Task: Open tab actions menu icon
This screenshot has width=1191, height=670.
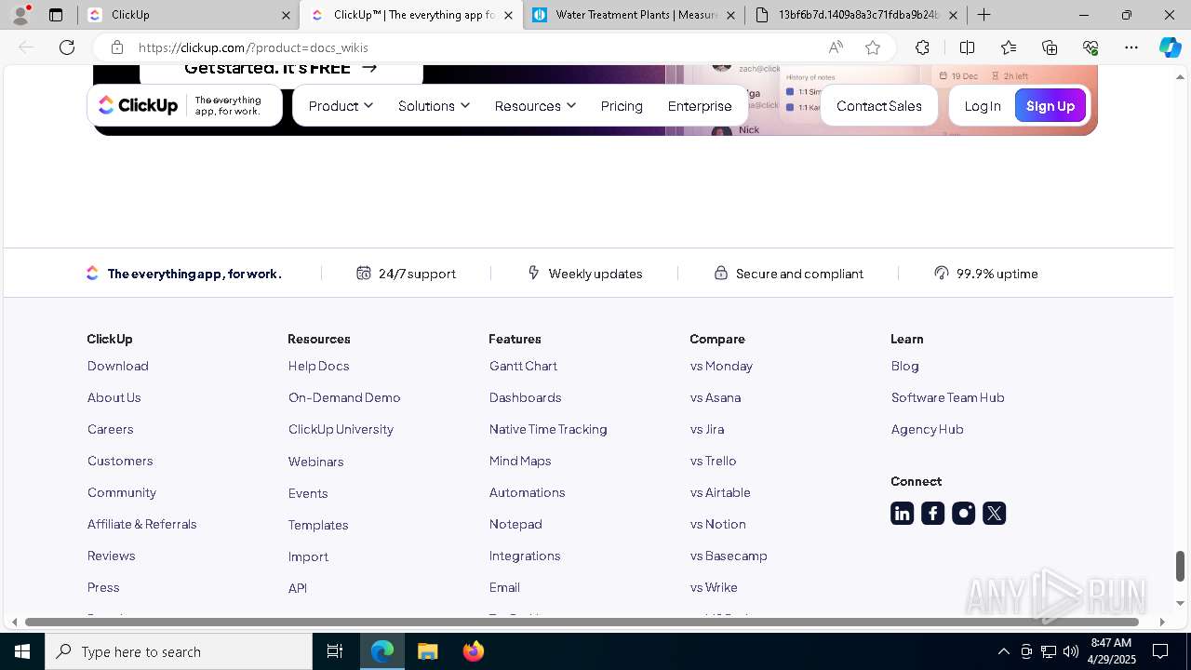Action: point(56,15)
